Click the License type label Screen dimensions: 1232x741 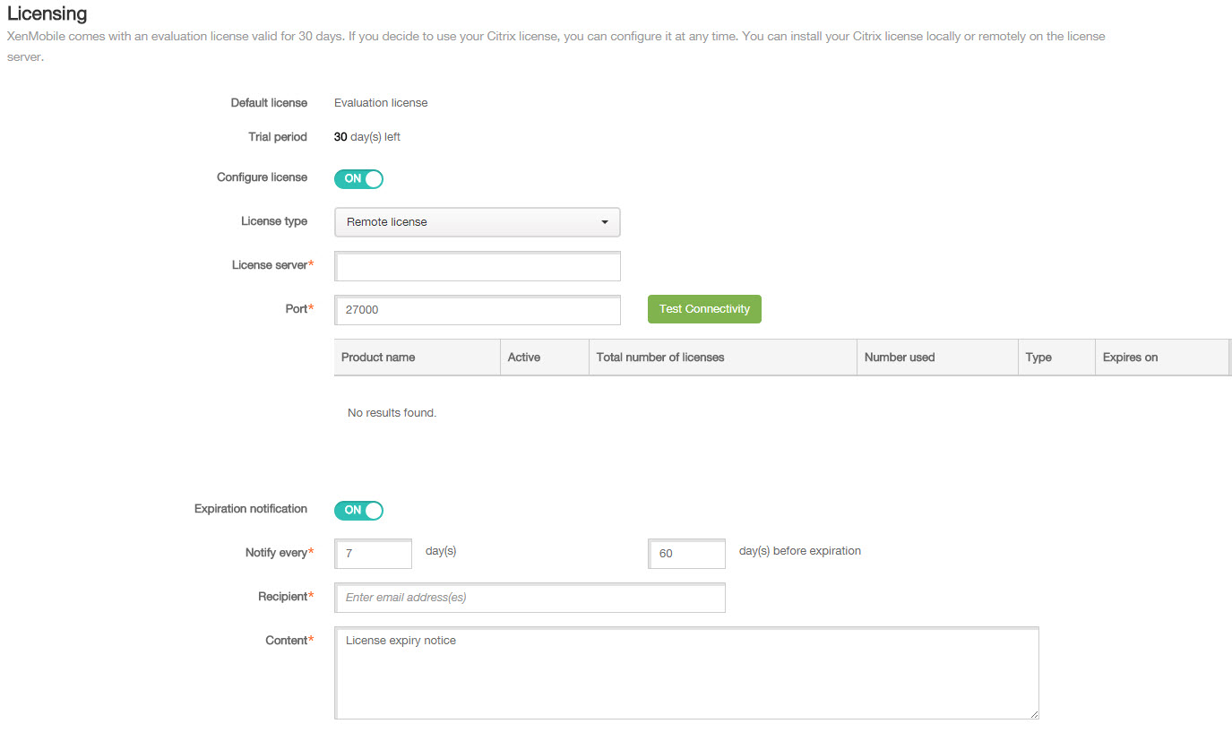coord(274,221)
